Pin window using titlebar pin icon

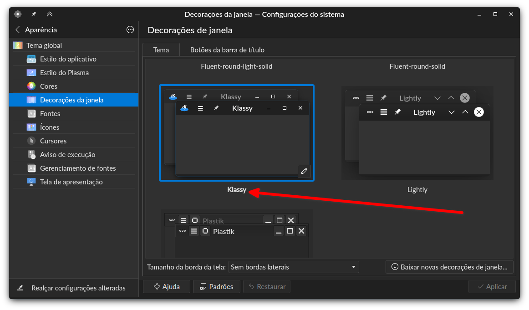[x=34, y=14]
